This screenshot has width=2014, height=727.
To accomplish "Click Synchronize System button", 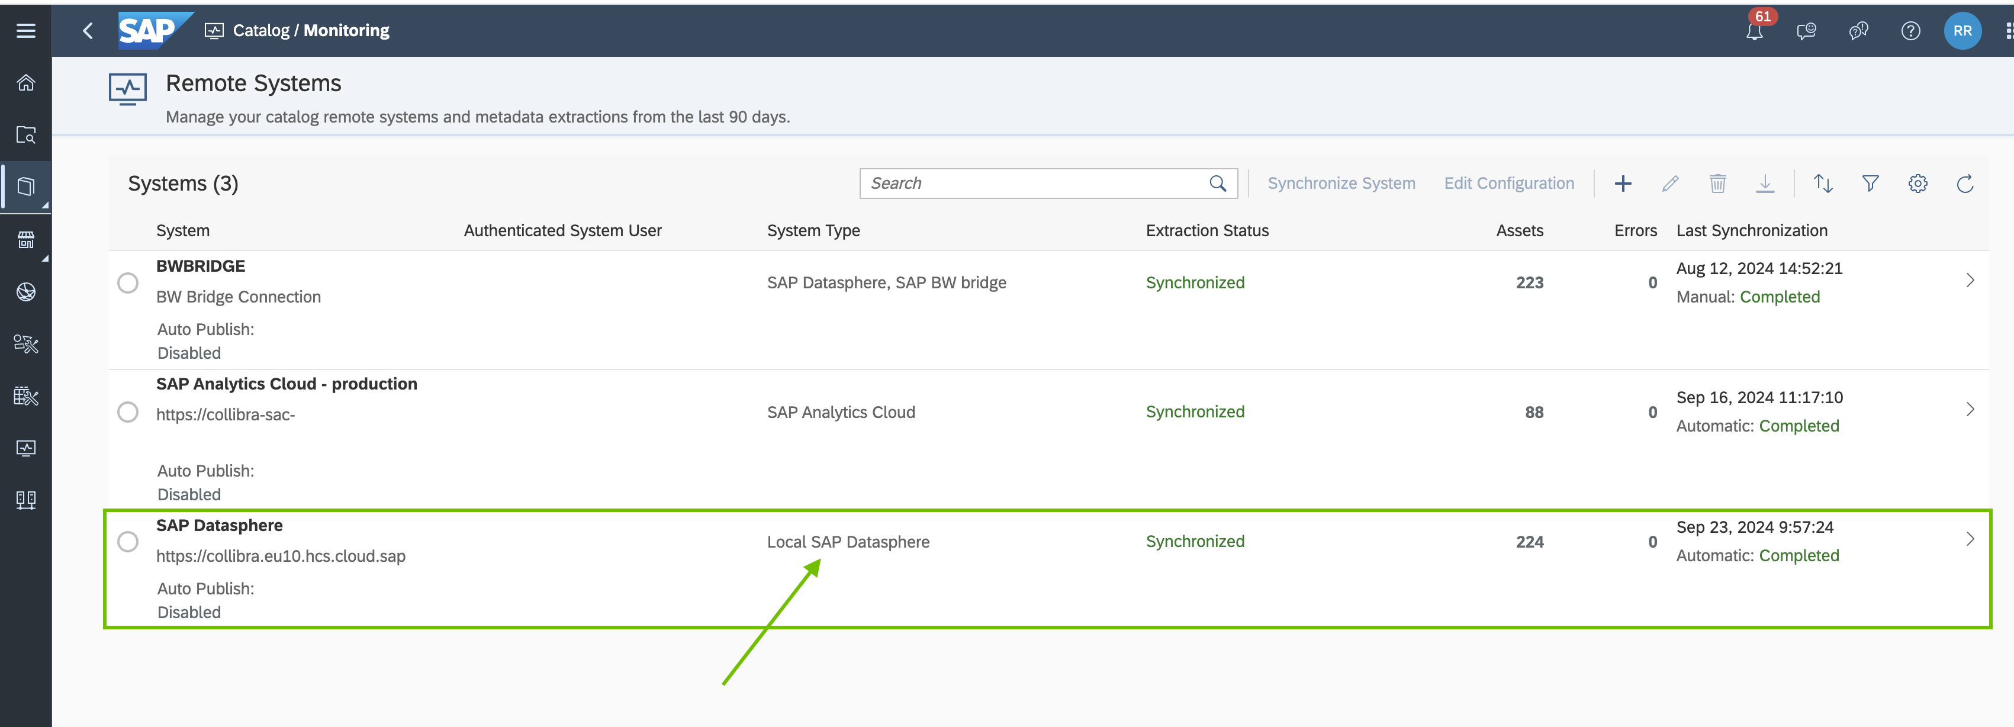I will click(1341, 184).
